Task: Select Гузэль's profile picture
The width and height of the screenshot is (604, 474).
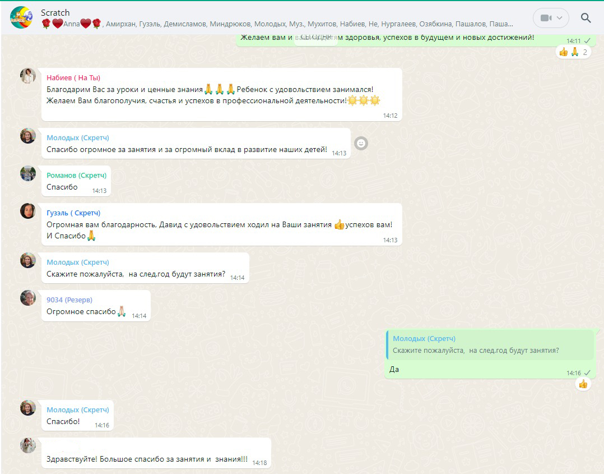Action: 28,211
